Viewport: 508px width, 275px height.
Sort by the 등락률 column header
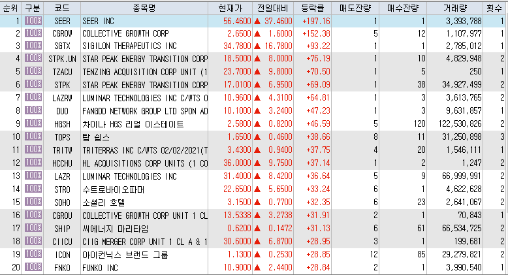[x=312, y=8]
